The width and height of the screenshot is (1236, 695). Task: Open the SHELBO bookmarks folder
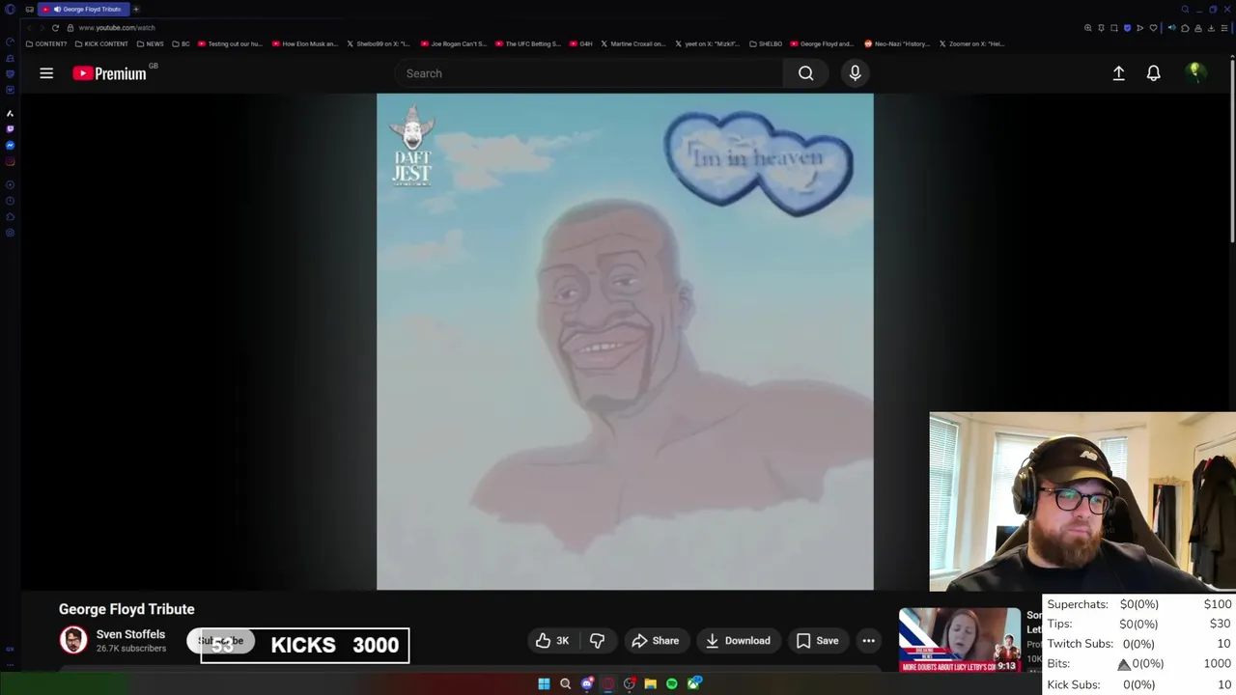coord(766,43)
